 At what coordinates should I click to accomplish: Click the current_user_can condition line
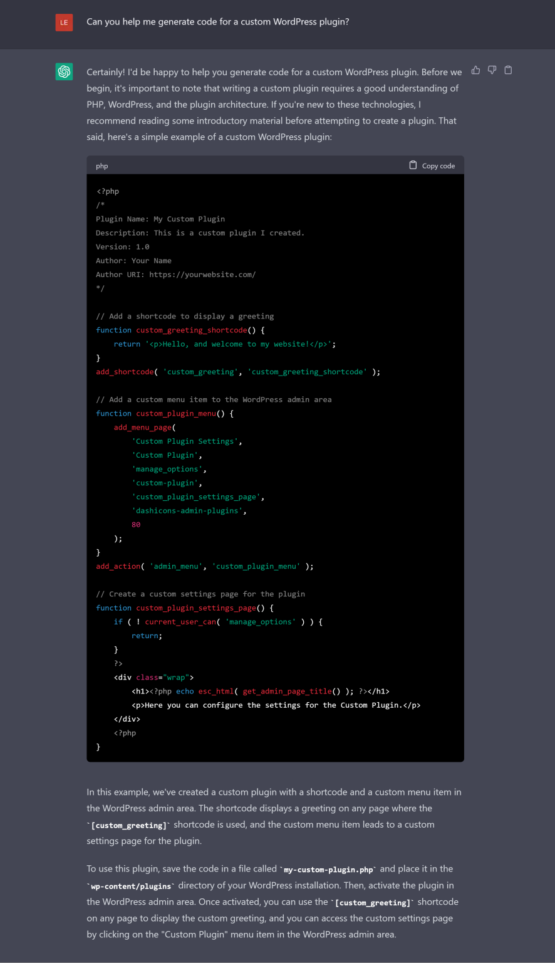(218, 622)
